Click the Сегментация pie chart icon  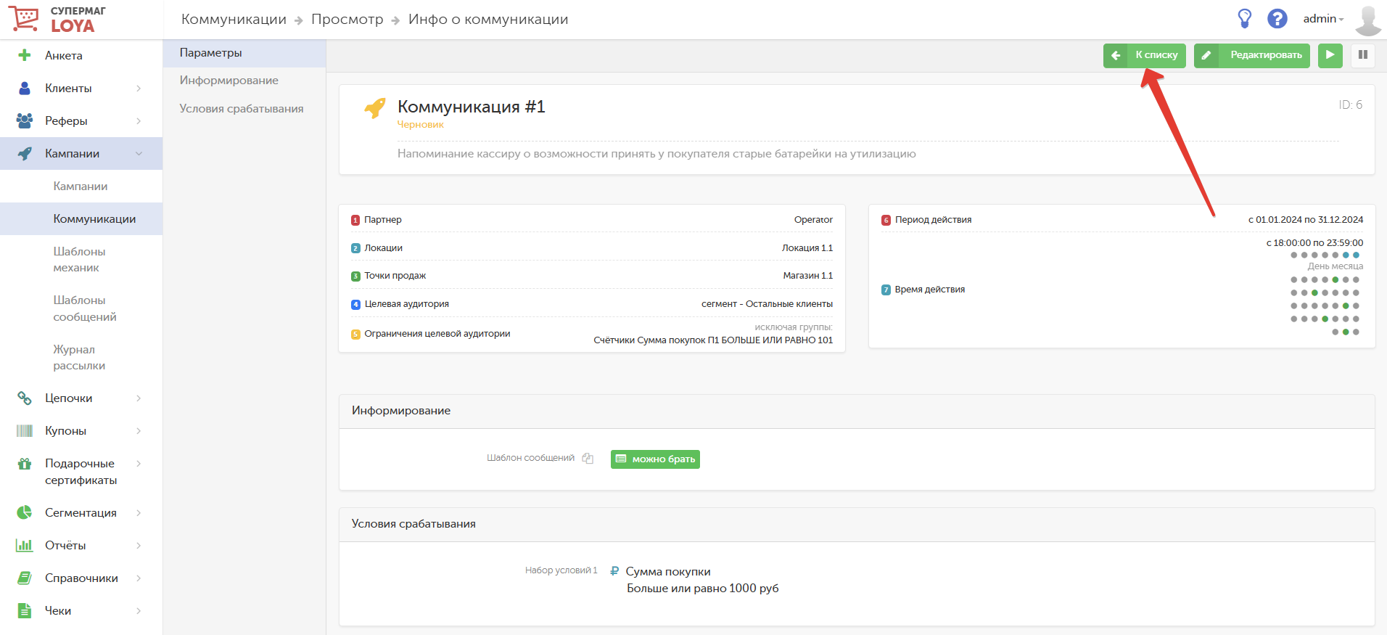[x=25, y=512]
